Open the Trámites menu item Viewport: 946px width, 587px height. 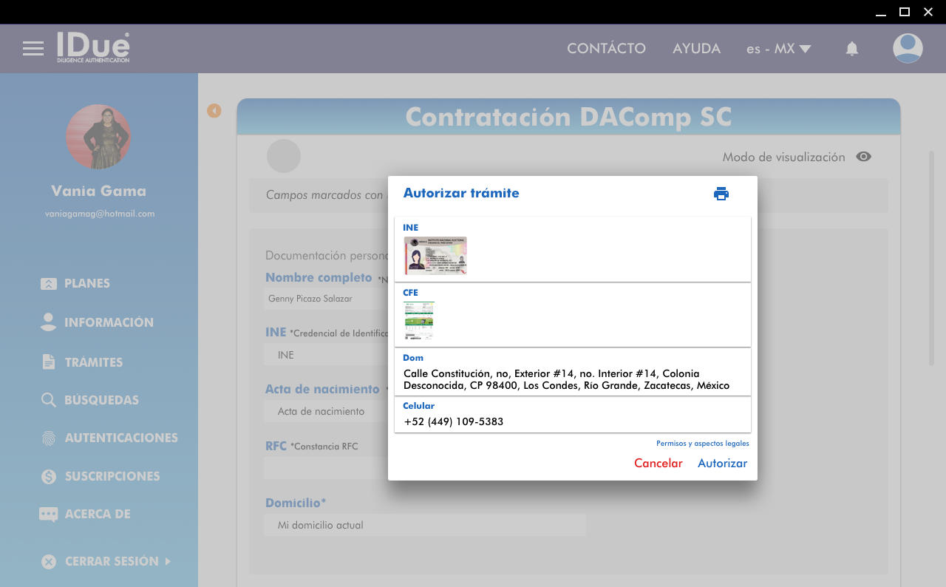point(93,362)
